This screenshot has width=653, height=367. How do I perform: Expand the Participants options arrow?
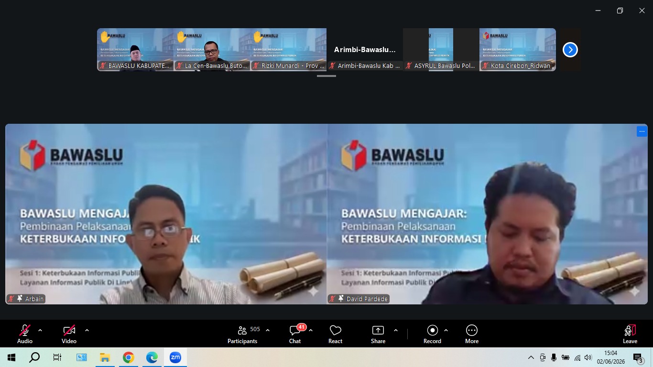click(x=268, y=330)
